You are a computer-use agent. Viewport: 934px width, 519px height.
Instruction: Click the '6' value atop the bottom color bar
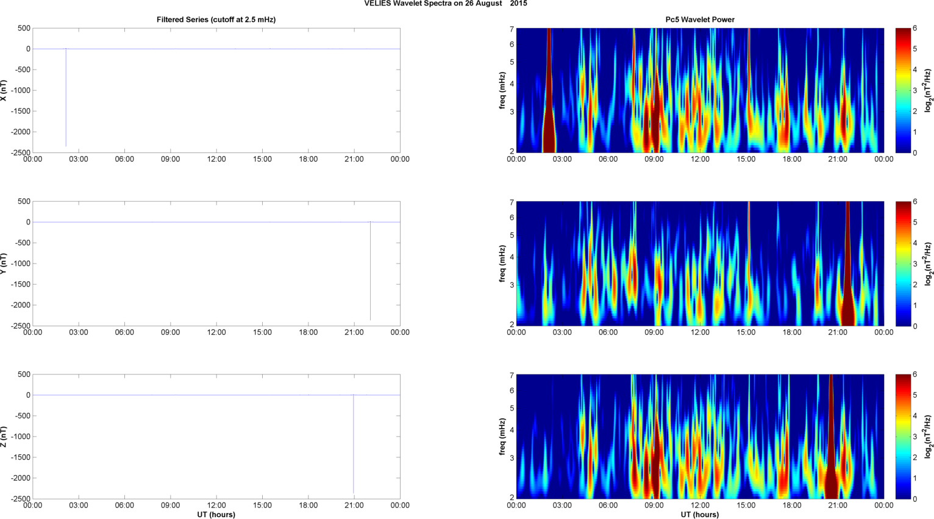click(x=914, y=374)
